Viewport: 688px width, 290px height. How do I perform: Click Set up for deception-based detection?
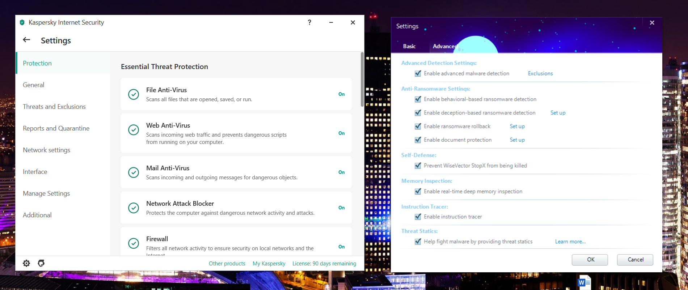pyautogui.click(x=558, y=113)
